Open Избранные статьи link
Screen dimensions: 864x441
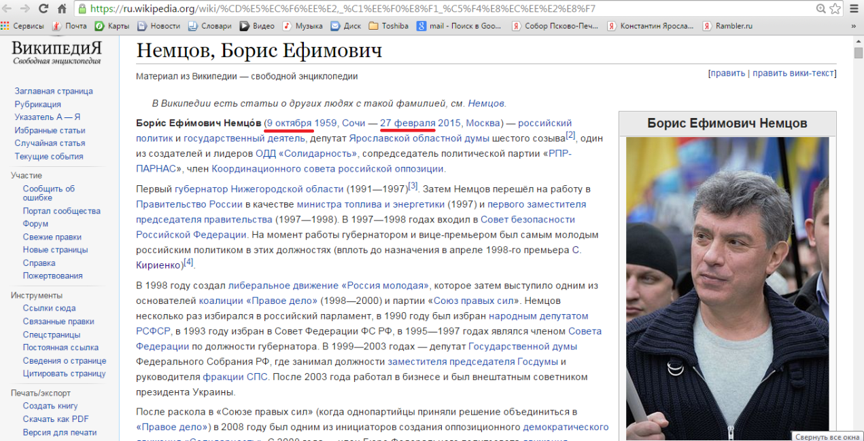[x=50, y=130]
